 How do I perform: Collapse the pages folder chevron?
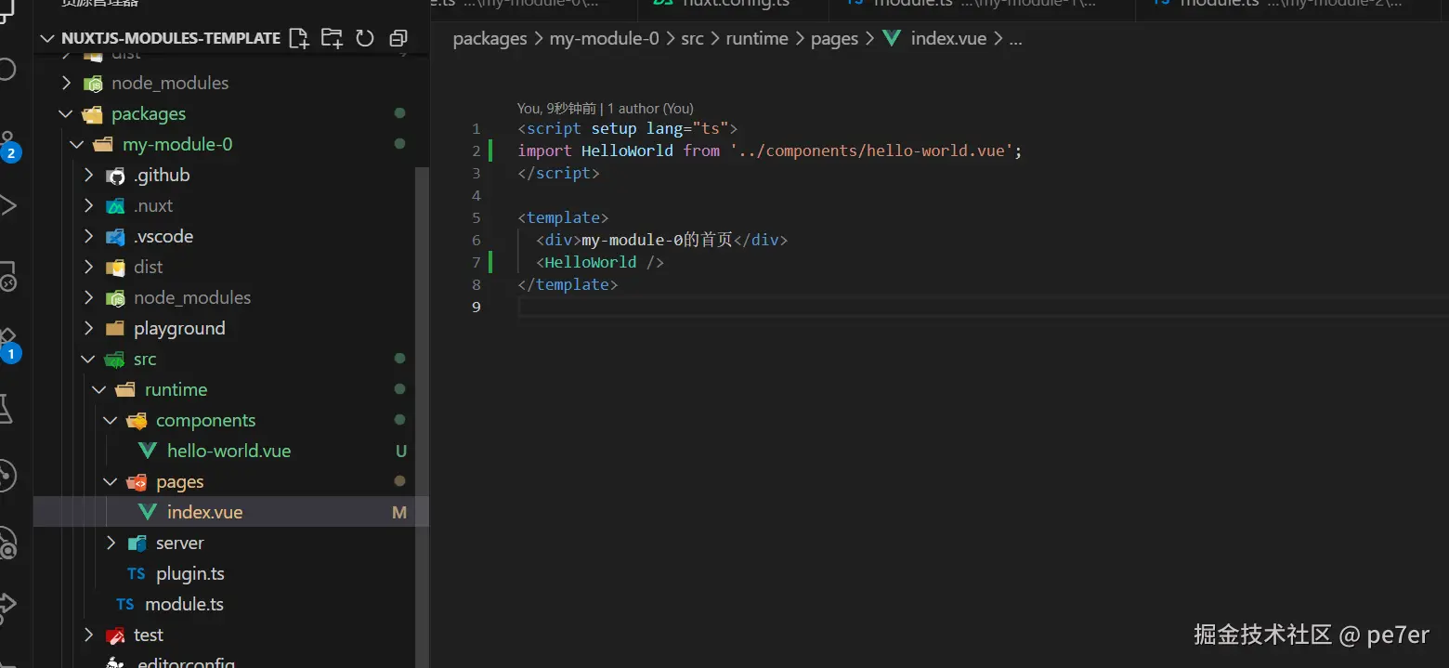(x=111, y=482)
